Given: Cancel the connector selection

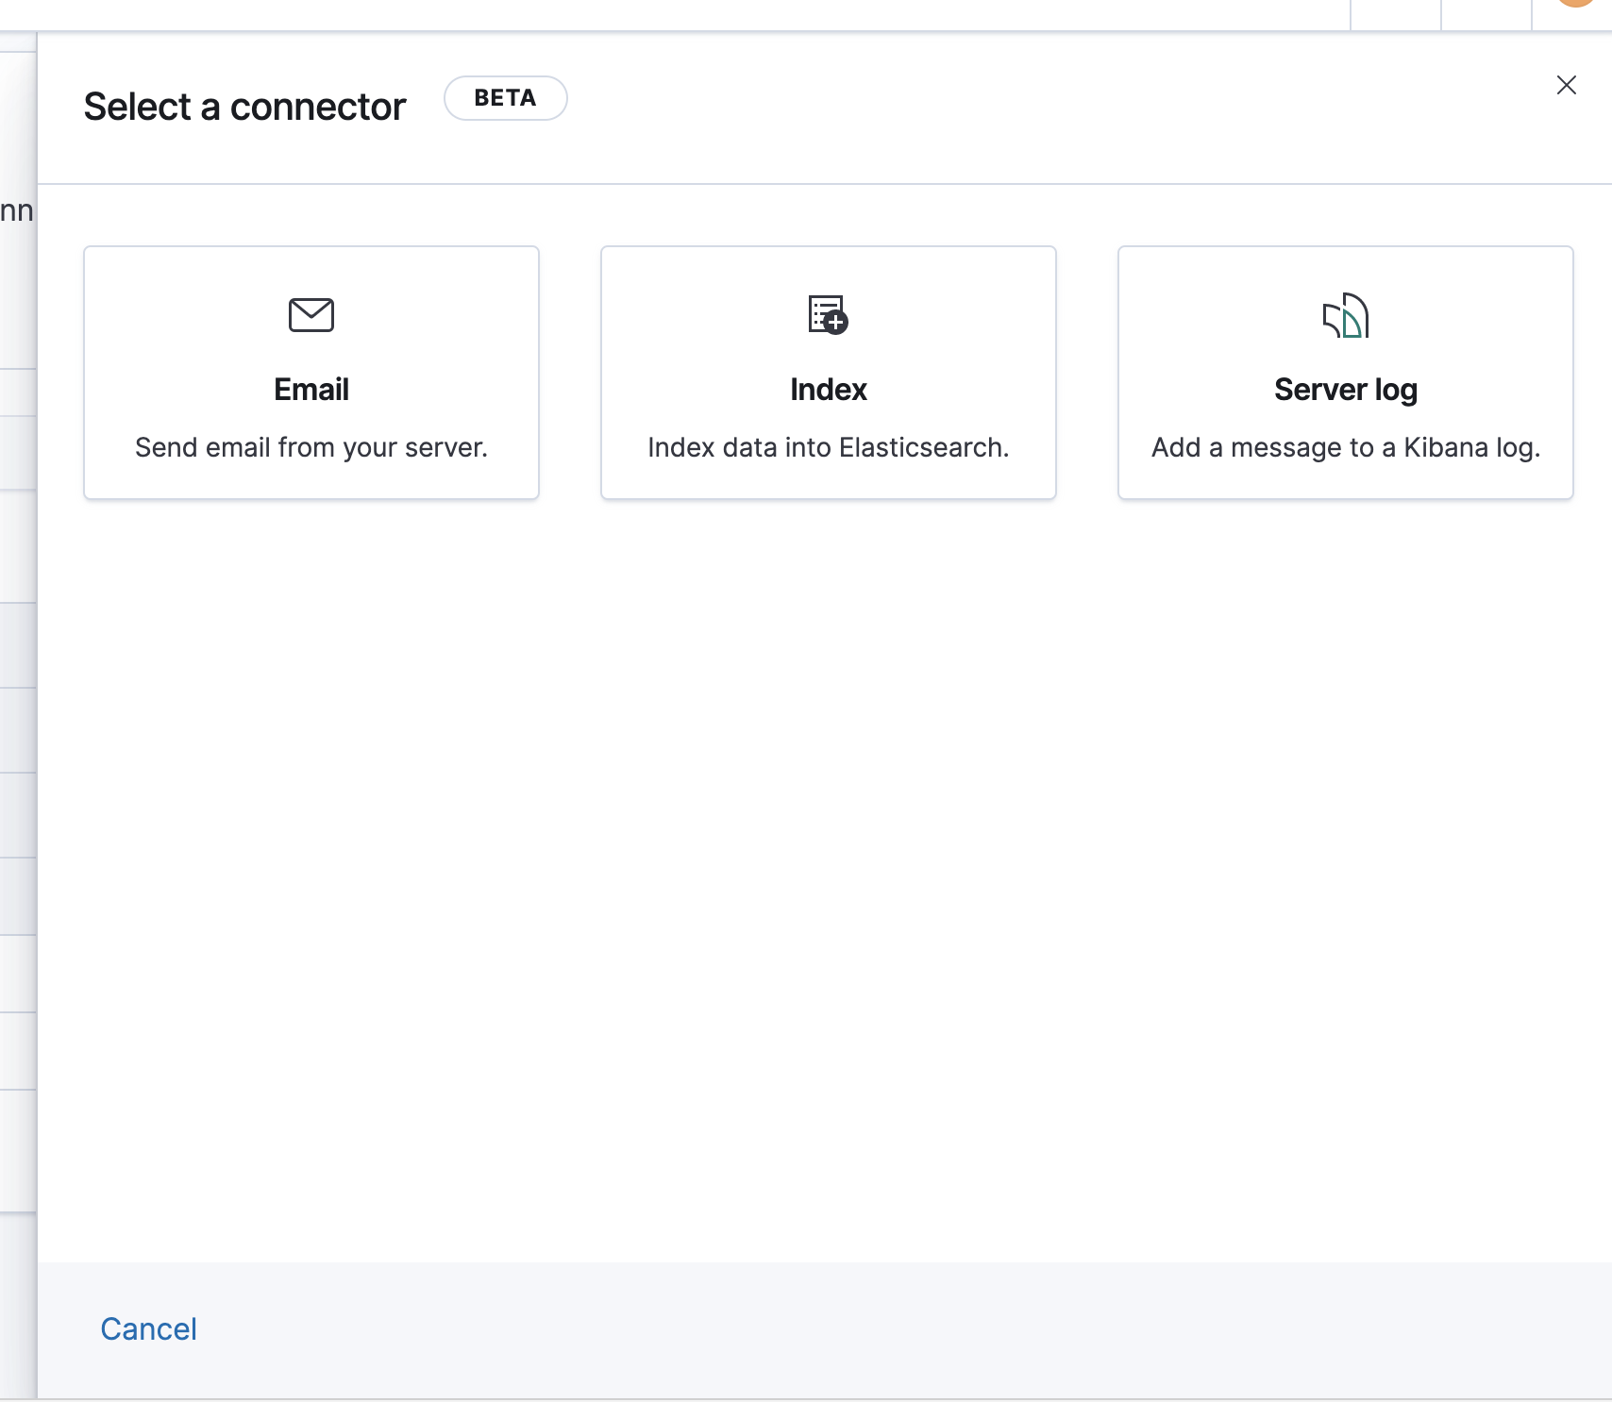Looking at the screenshot, I should (149, 1329).
